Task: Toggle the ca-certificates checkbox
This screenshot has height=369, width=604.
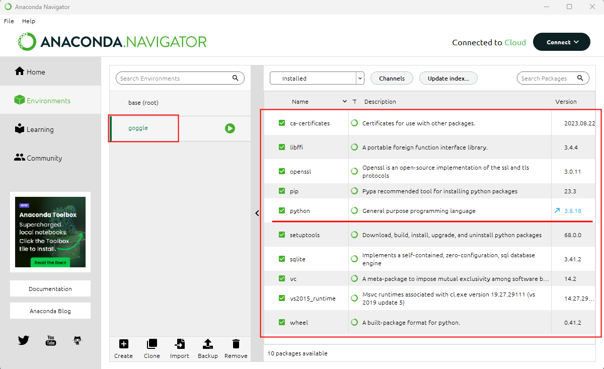Action: pyautogui.click(x=282, y=123)
